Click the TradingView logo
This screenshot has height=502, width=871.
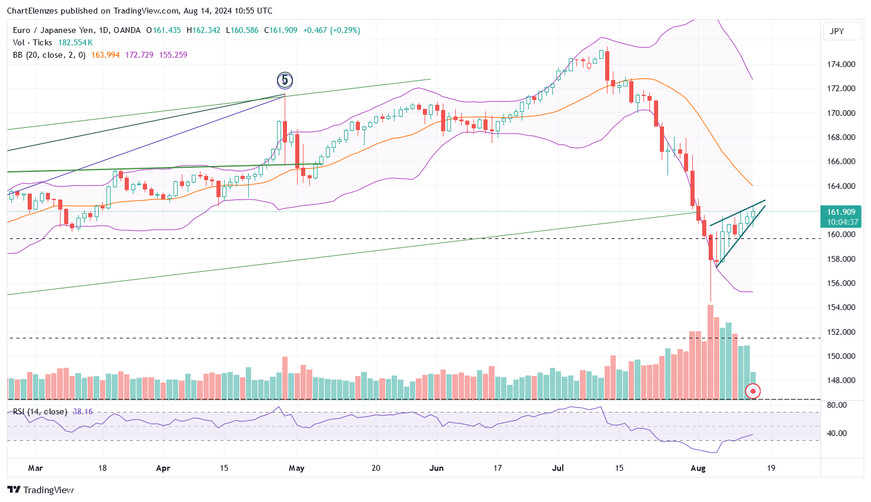click(x=41, y=490)
